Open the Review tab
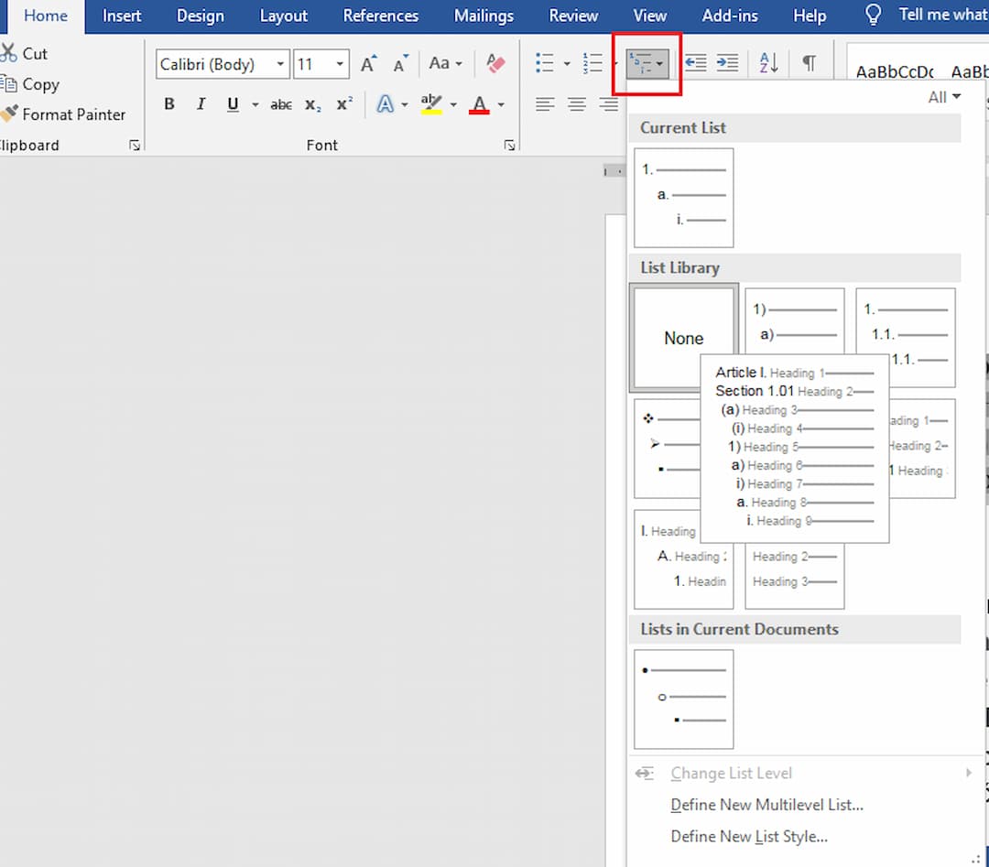This screenshot has height=867, width=989. [573, 16]
